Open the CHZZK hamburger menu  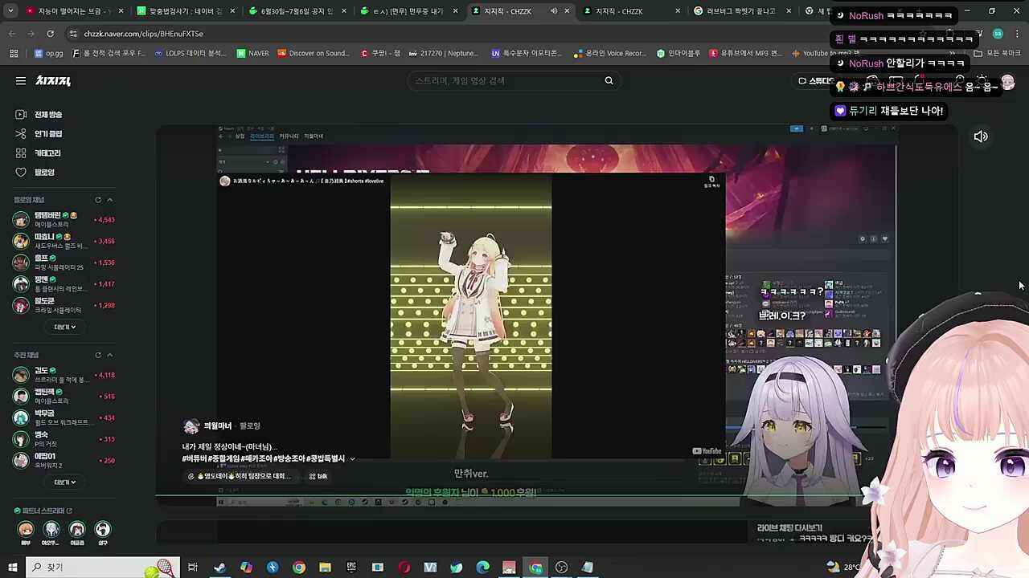pos(21,80)
